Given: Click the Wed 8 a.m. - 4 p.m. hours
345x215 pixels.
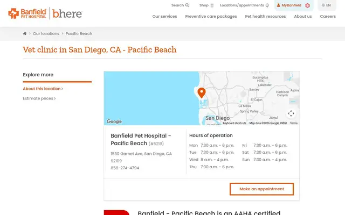Looking at the screenshot, I should pyautogui.click(x=209, y=160).
